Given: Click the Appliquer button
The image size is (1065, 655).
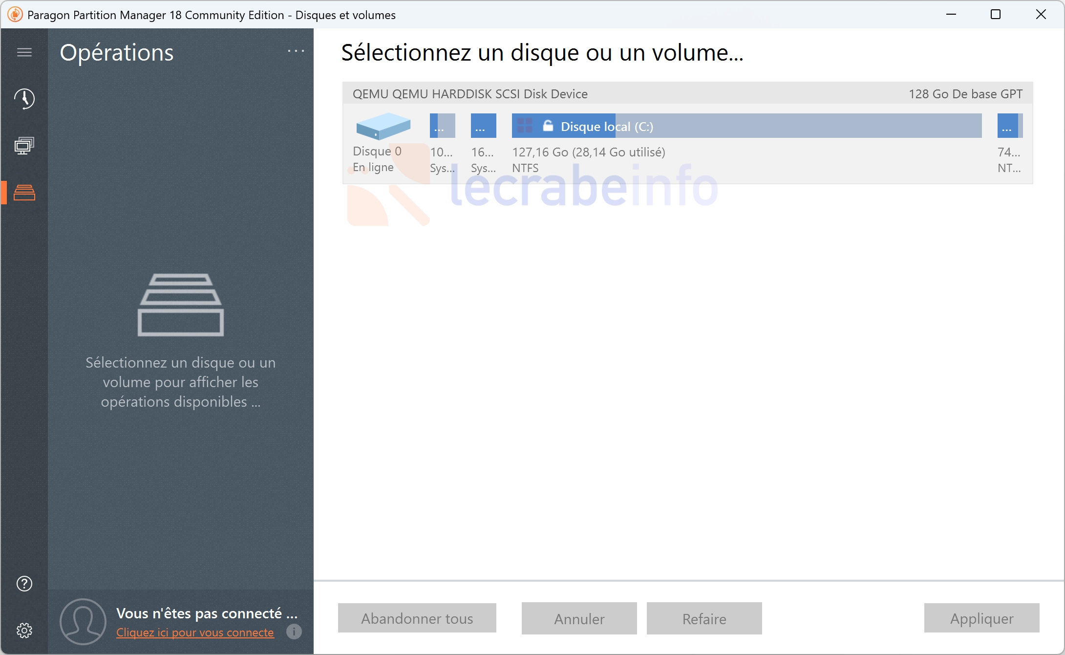Looking at the screenshot, I should tap(981, 618).
